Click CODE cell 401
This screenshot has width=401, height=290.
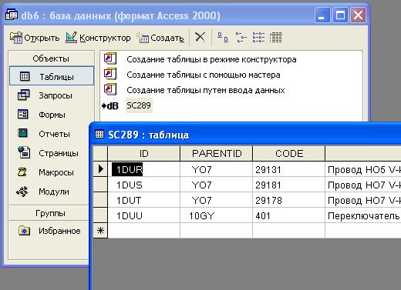point(289,215)
